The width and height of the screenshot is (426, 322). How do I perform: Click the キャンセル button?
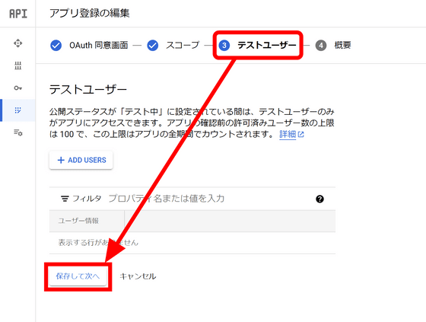pos(138,276)
